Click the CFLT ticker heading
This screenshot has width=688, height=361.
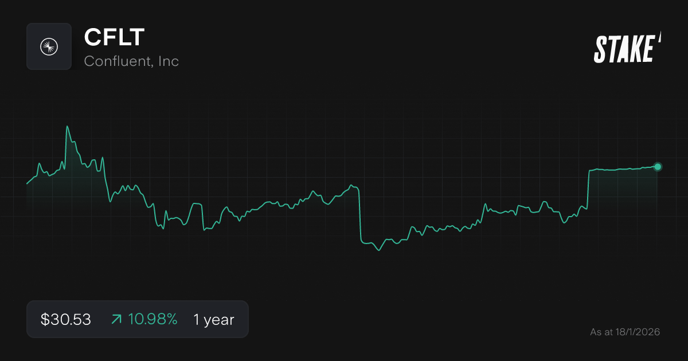(x=114, y=37)
